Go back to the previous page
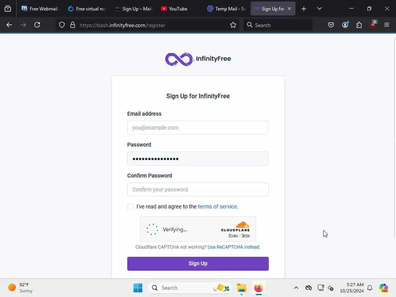Viewport: 396px width, 297px height. point(9,25)
